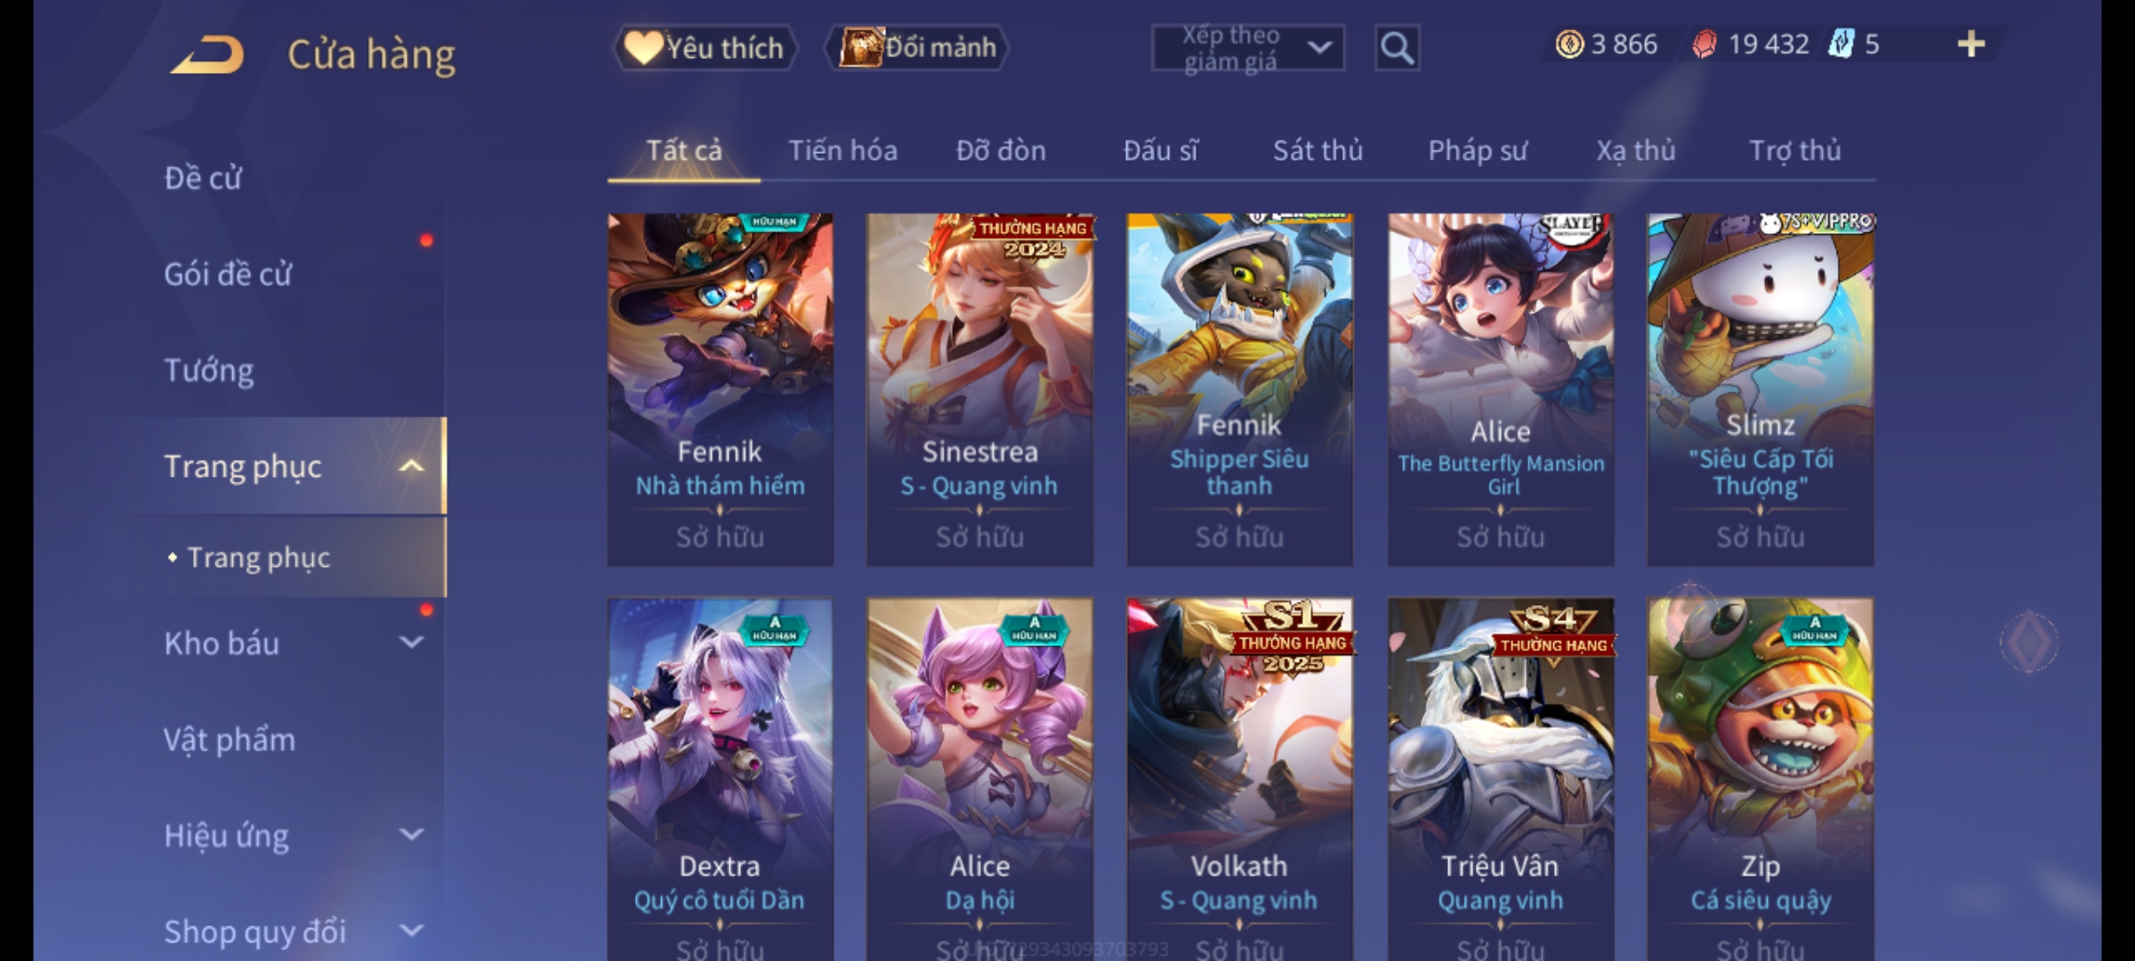The width and height of the screenshot is (2135, 961).
Task: Collapse the Trang phục sidebar section
Action: tap(411, 466)
